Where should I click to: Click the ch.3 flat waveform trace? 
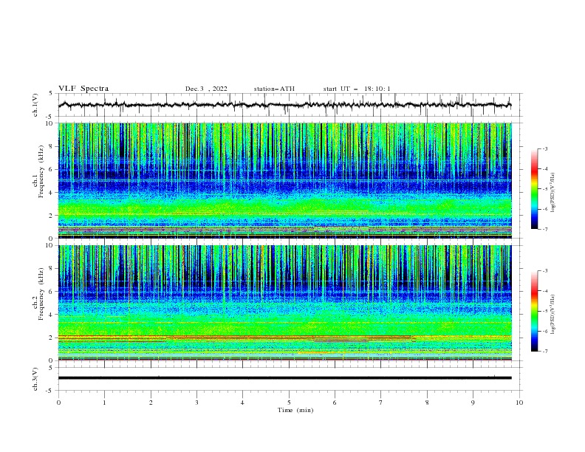tap(284, 378)
